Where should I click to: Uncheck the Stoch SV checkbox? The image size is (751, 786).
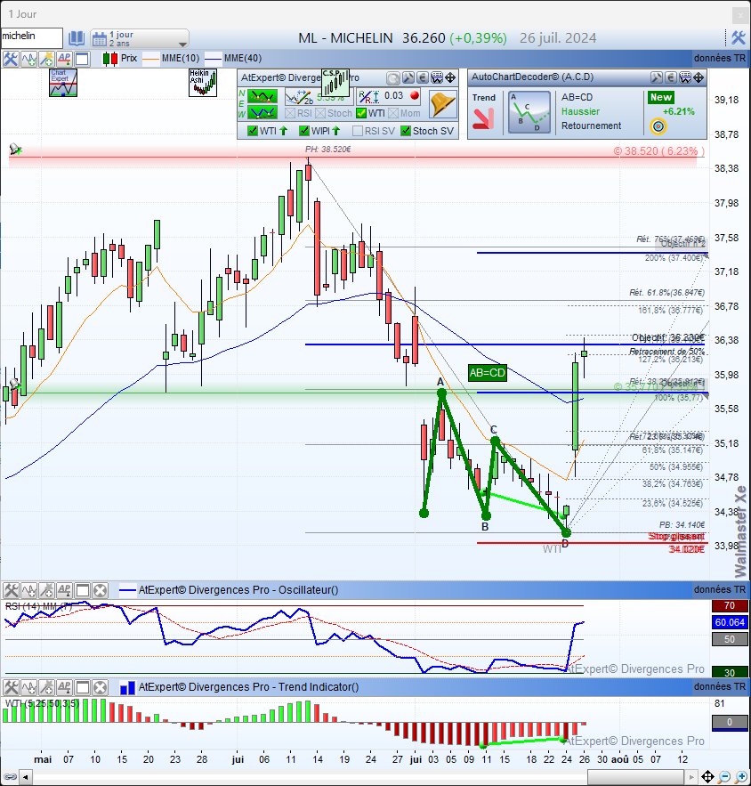tap(406, 131)
